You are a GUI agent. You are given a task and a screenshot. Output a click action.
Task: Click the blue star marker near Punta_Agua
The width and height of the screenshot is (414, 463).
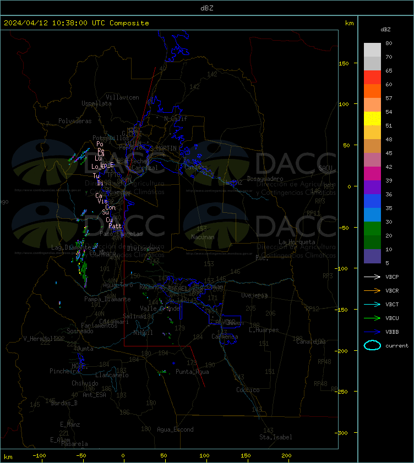point(173,363)
